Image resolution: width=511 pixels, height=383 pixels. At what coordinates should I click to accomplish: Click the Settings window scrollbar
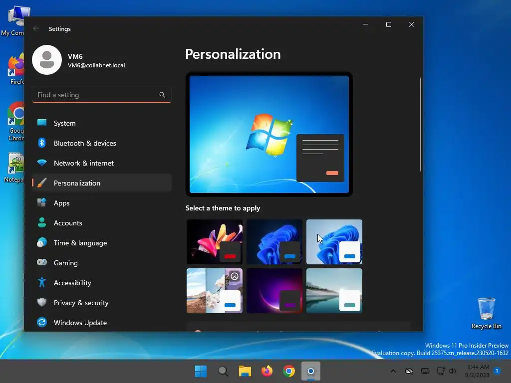click(420, 124)
